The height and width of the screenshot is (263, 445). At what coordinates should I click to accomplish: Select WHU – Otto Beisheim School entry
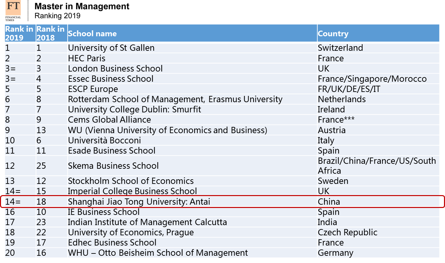click(x=158, y=253)
